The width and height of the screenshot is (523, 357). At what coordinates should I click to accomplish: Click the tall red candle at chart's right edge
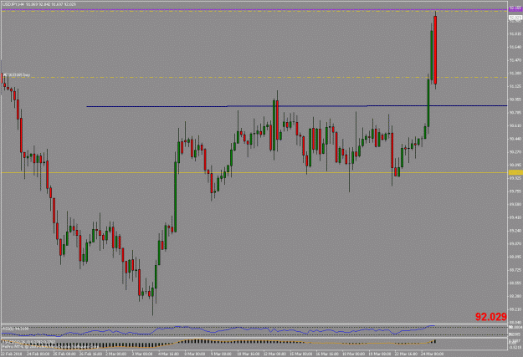tap(435, 50)
